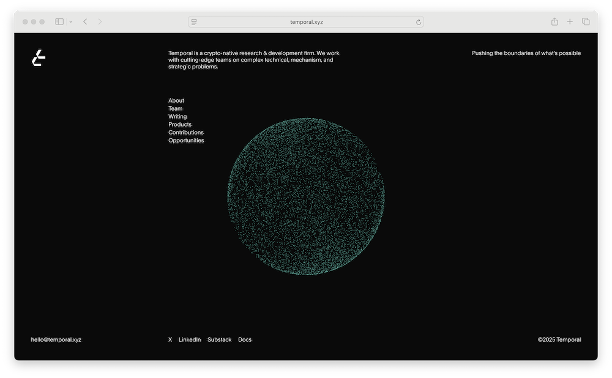This screenshot has width=612, height=378.
Task: View the Opportunities page
Action: 186,140
